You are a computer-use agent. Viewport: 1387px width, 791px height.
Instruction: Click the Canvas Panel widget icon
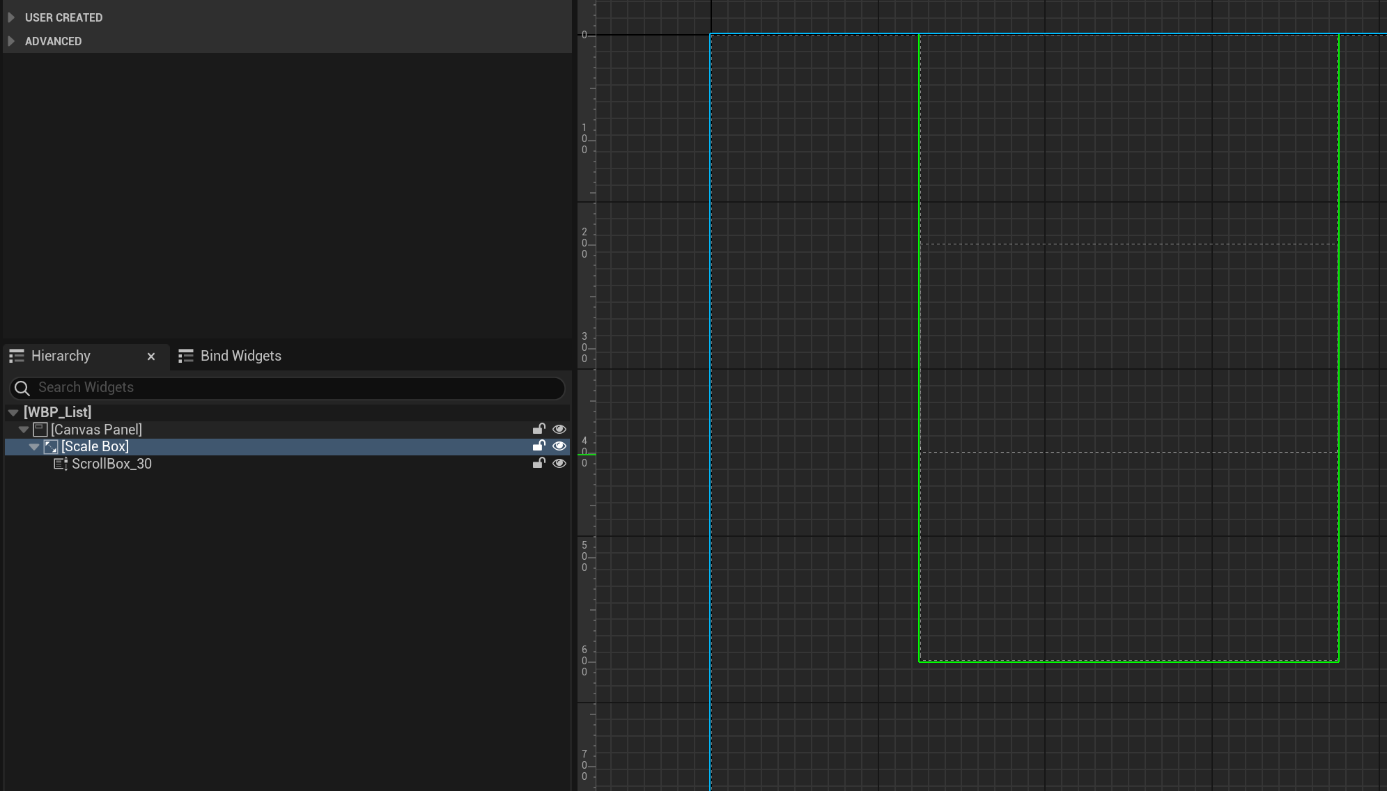tap(40, 430)
